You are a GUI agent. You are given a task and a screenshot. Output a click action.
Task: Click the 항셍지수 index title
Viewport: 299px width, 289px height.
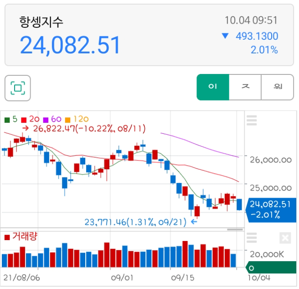click(41, 22)
